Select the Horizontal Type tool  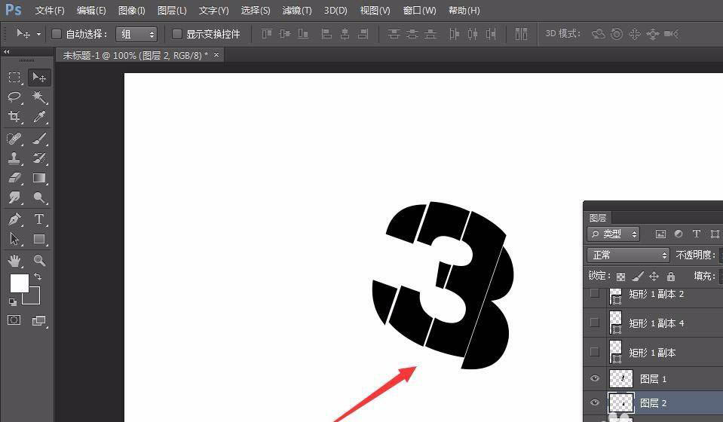click(39, 219)
